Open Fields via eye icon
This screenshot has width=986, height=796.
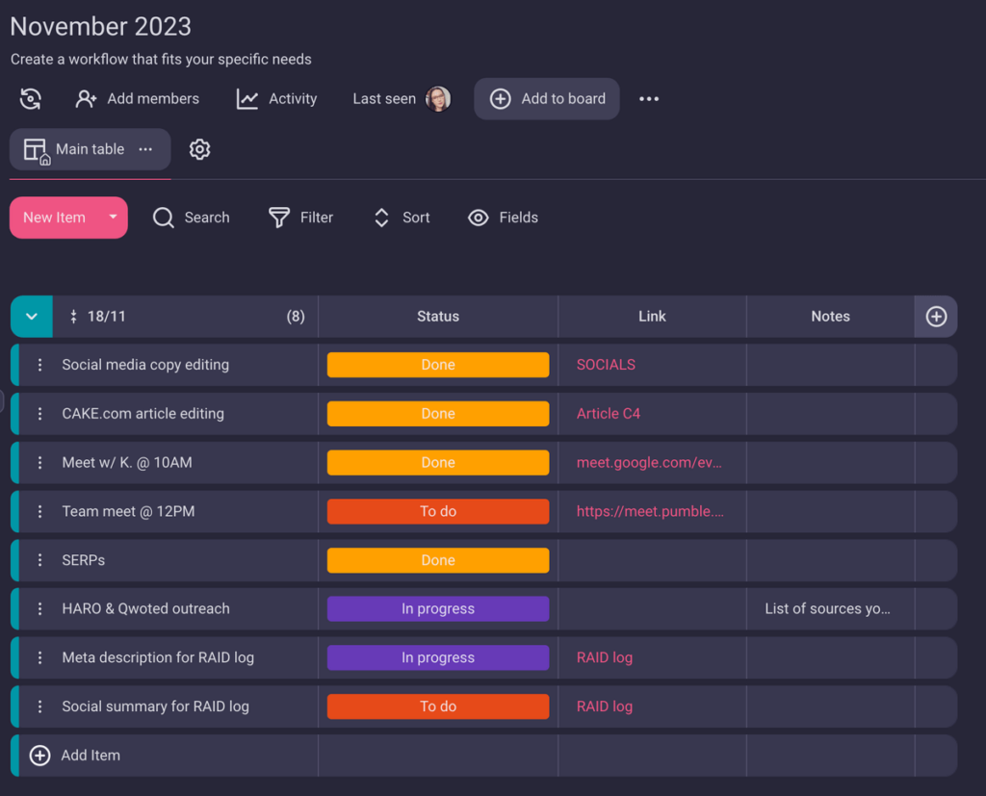[x=479, y=218]
